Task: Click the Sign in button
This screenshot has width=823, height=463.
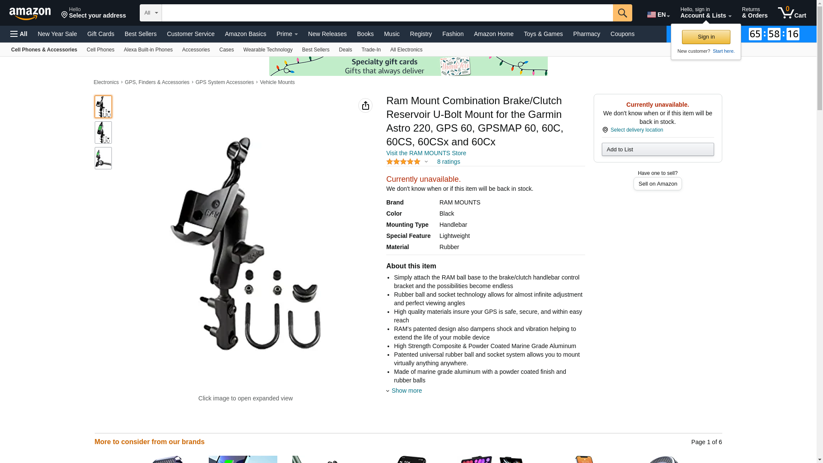Action: (x=706, y=37)
